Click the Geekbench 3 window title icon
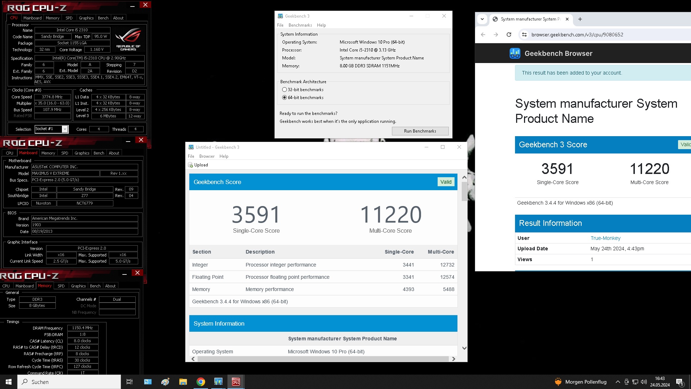The image size is (691, 389). [x=280, y=16]
